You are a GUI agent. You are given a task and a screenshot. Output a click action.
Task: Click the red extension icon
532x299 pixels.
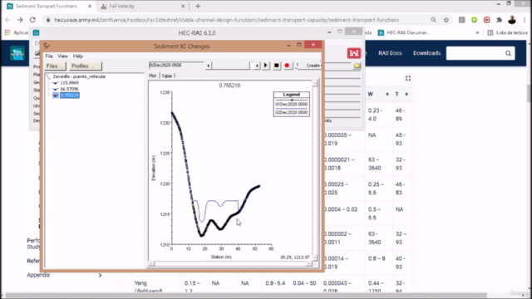pyautogui.click(x=487, y=20)
